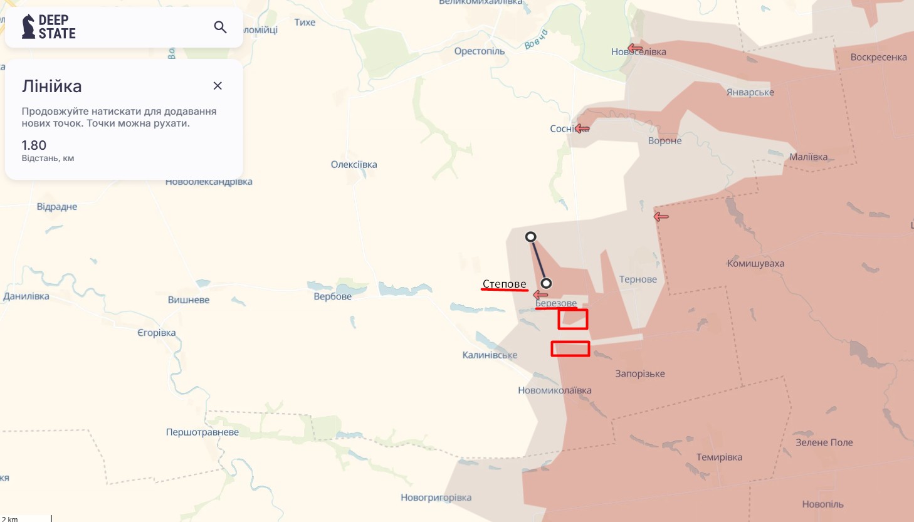Image resolution: width=914 pixels, height=522 pixels.
Task: Click the ruler's upper endpoint marker
Action: [530, 237]
